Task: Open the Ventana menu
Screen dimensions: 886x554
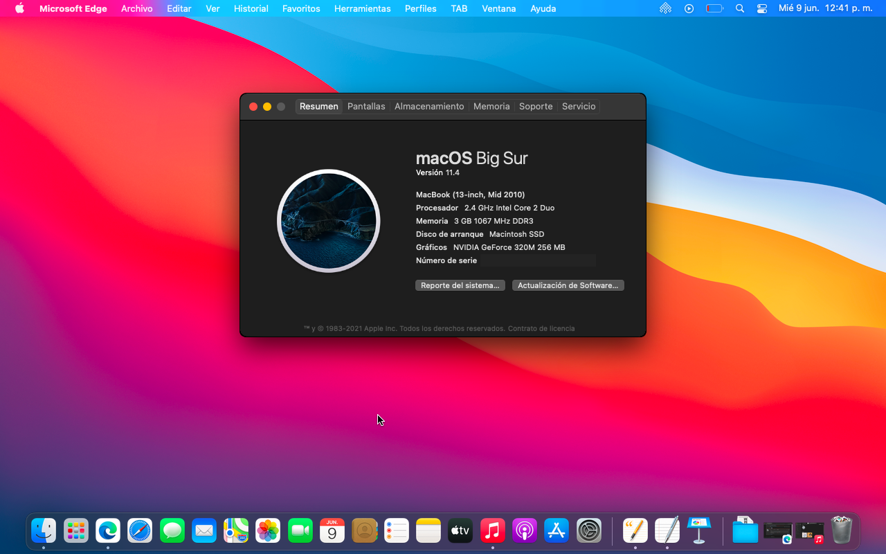Action: point(499,8)
